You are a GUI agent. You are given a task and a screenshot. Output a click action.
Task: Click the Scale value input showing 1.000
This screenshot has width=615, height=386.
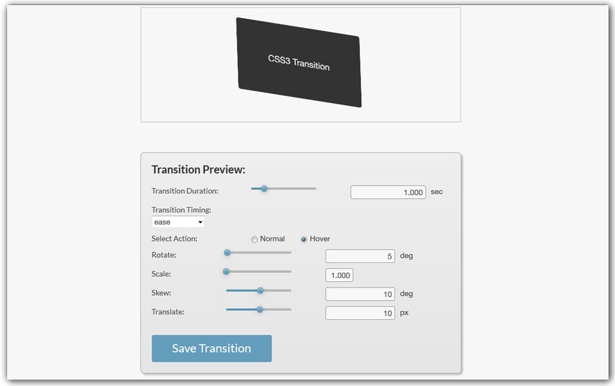pos(339,275)
